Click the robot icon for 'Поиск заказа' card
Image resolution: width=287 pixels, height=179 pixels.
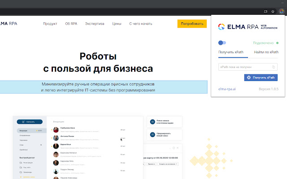[152, 122]
